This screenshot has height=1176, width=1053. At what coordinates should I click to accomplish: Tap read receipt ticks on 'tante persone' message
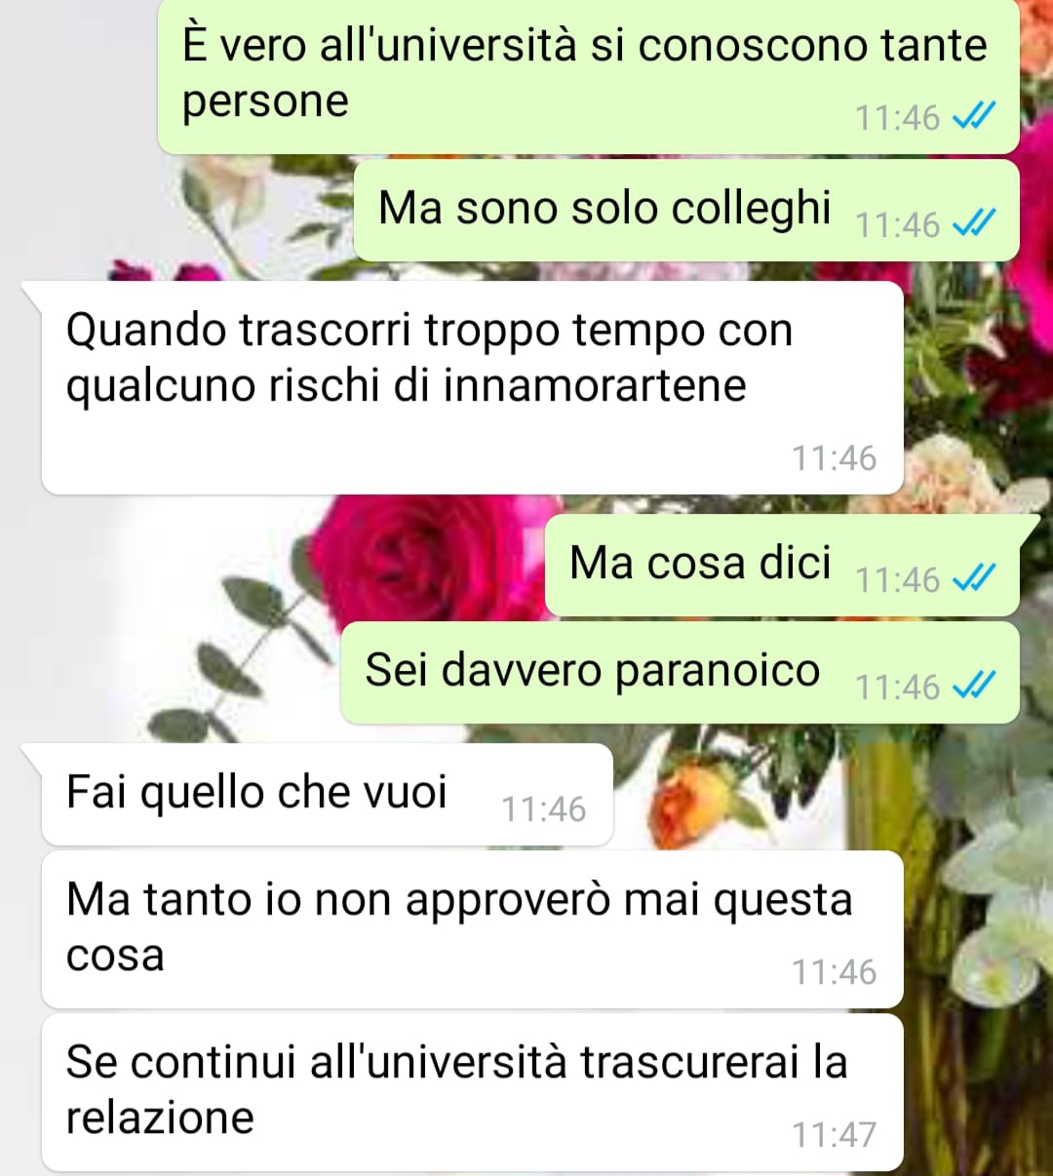972,118
